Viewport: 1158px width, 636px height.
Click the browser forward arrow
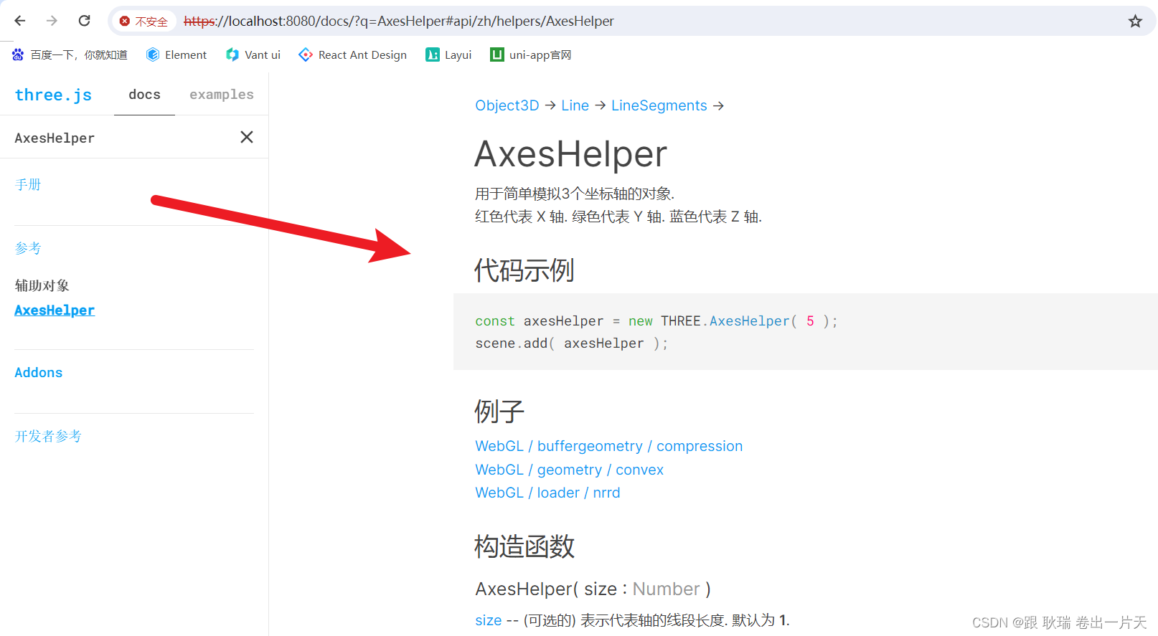pyautogui.click(x=52, y=21)
